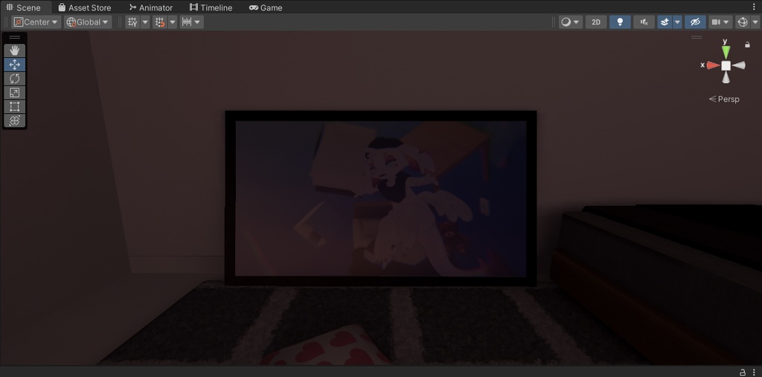Select the Move tool
Image resolution: width=762 pixels, height=377 pixels.
(15, 65)
